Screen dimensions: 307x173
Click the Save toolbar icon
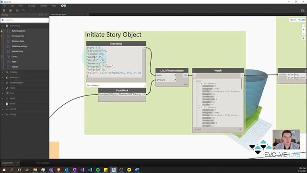(x=17, y=11)
